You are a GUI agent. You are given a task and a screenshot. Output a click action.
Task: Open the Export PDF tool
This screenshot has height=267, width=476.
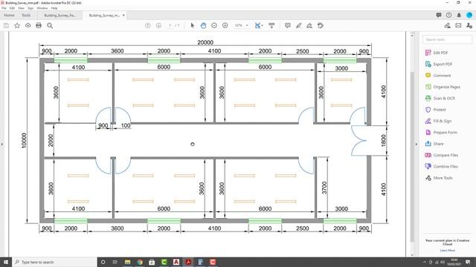point(443,65)
